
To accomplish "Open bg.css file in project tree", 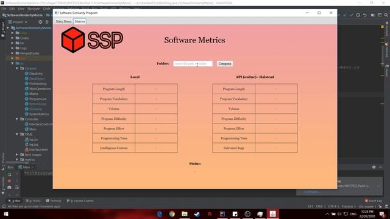I will coord(34,139).
